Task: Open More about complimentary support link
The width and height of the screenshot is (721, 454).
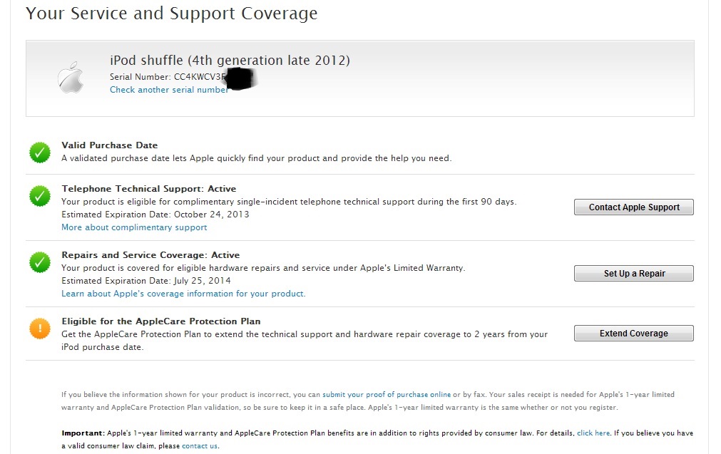Action: tap(134, 227)
